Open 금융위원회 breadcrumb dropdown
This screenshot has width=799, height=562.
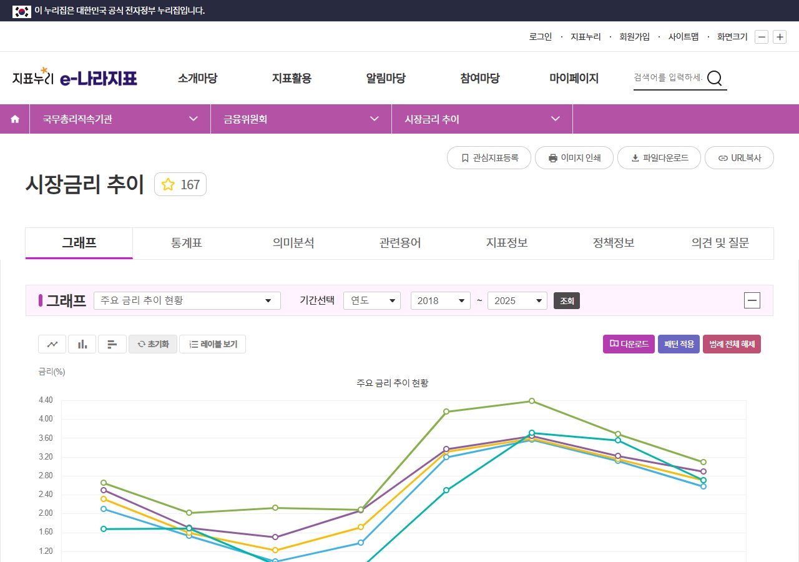tap(301, 119)
